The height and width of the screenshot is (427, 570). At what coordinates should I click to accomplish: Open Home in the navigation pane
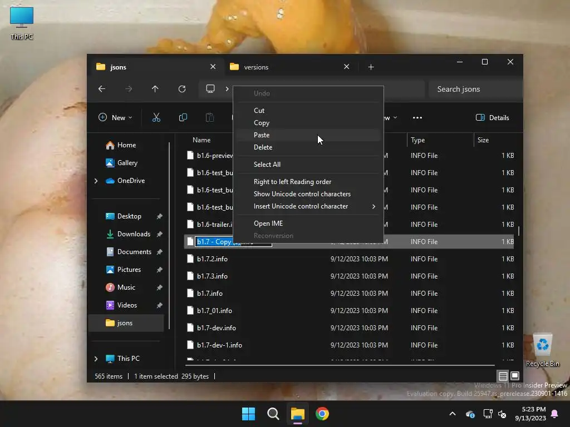coord(126,145)
